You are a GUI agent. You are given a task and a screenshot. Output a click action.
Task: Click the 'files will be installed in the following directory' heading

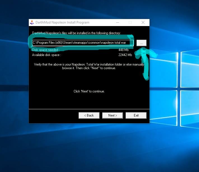[x=91, y=33]
